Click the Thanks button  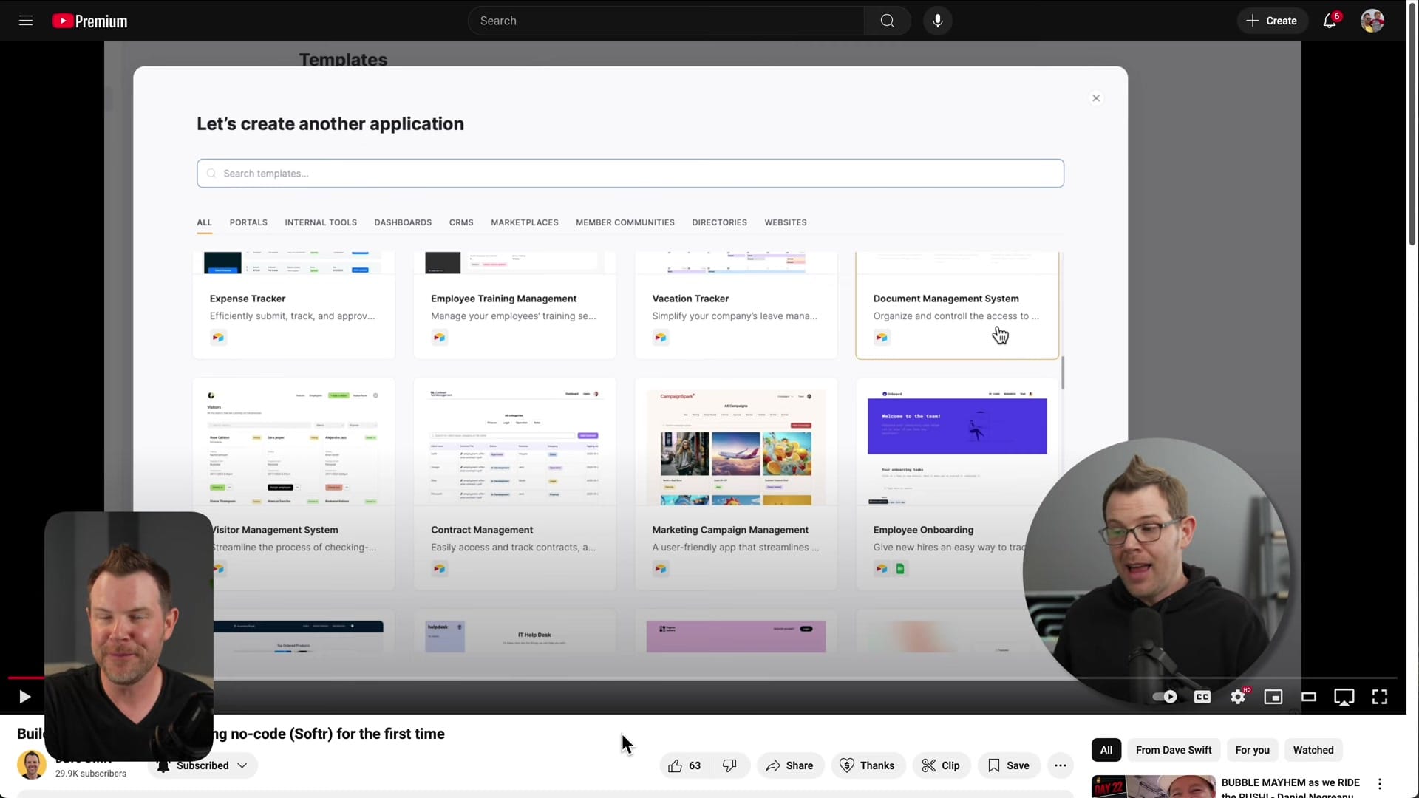[868, 765]
